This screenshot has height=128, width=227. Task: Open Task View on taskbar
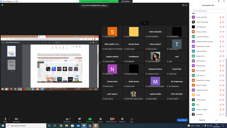pyautogui.click(x=55, y=126)
